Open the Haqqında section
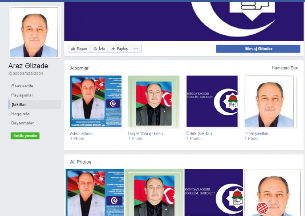 pos(20,114)
